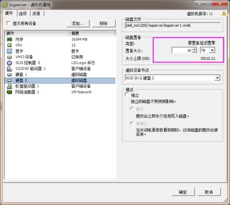Click the 硬盘 1 disk icon
This screenshot has height=205, width=230.
[x=9, y=74]
